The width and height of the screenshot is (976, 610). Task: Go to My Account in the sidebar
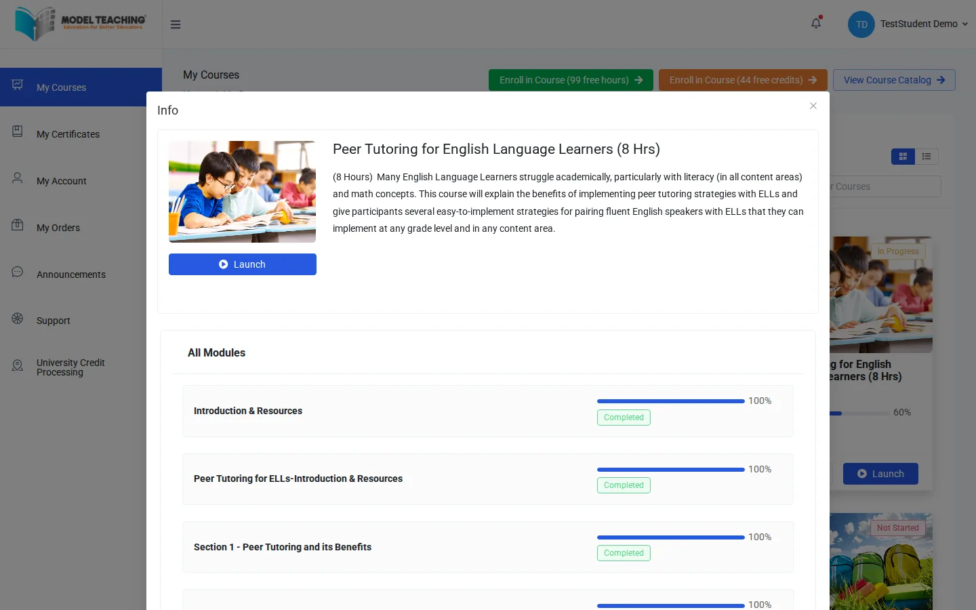pos(81,181)
